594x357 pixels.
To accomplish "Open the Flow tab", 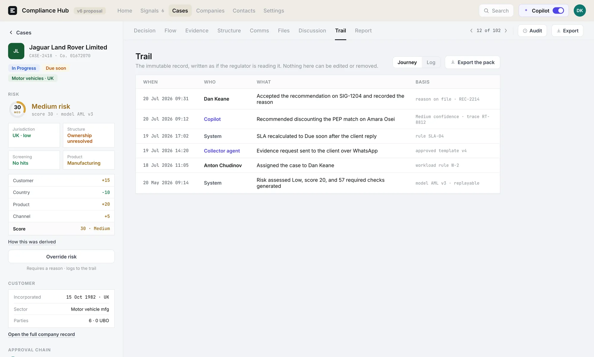I will [170, 31].
